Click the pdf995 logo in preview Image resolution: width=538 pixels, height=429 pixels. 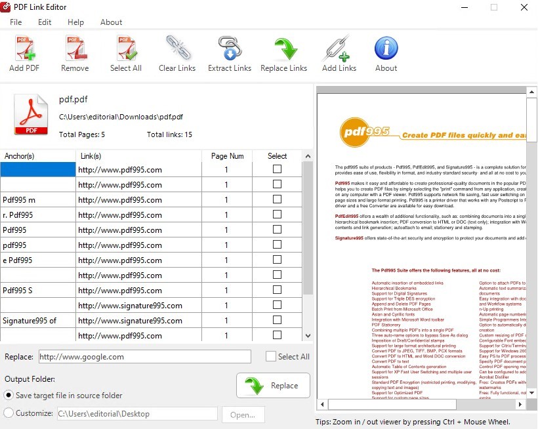(365, 132)
